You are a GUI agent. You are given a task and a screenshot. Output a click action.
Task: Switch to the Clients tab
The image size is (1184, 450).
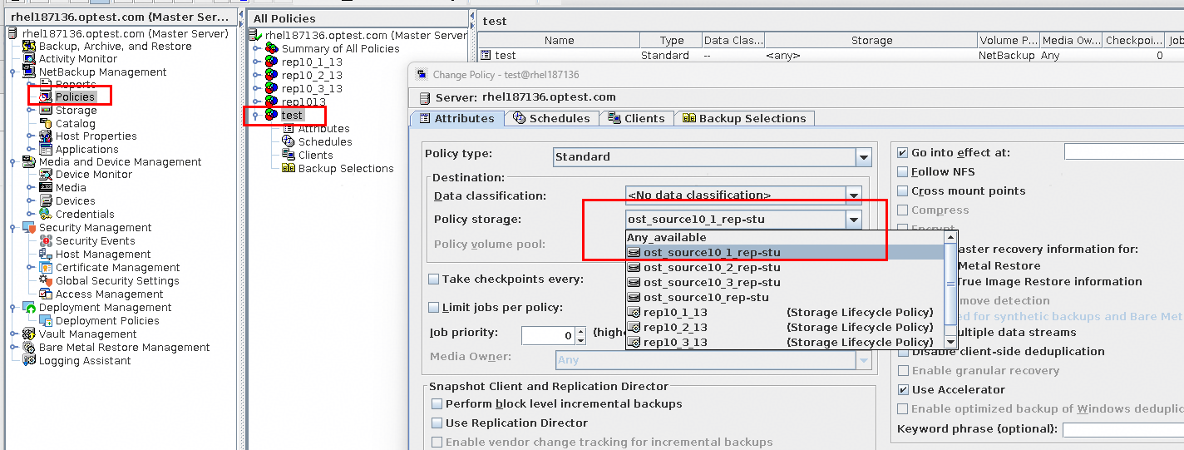[x=637, y=119]
